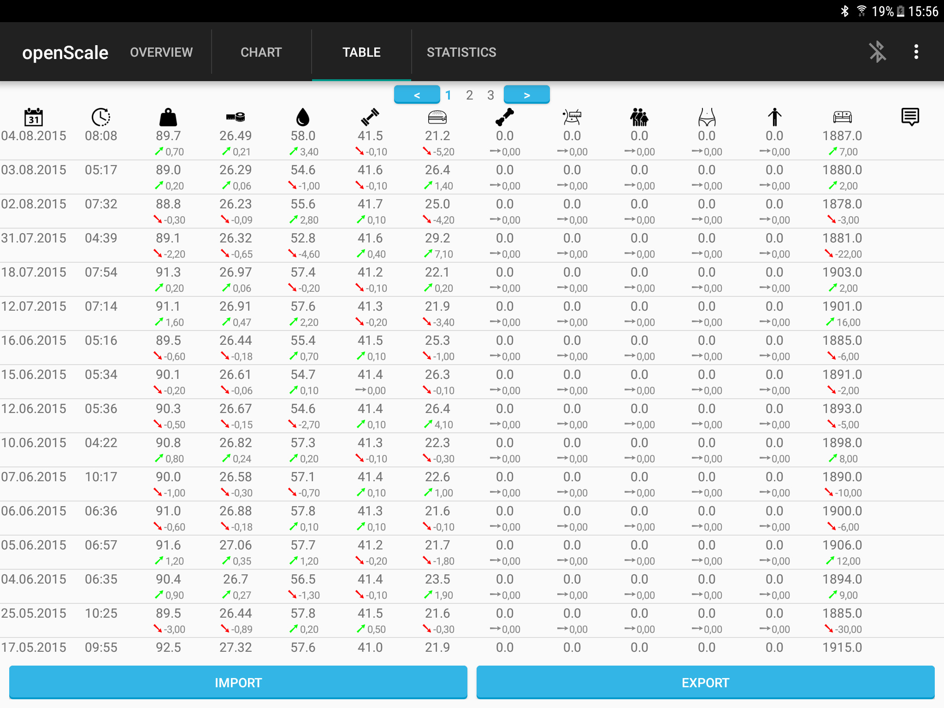
Task: Open the Overview tab
Action: tap(161, 52)
